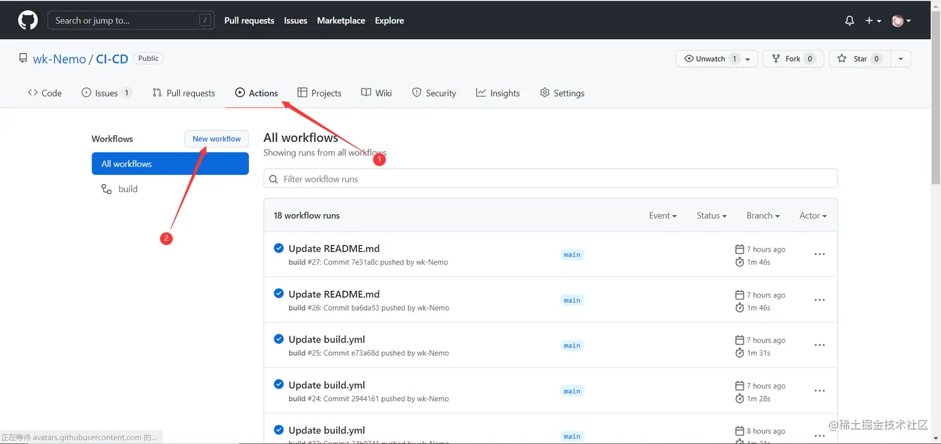The width and height of the screenshot is (941, 444).
Task: Click the star icon in the Star button
Action: tap(842, 59)
